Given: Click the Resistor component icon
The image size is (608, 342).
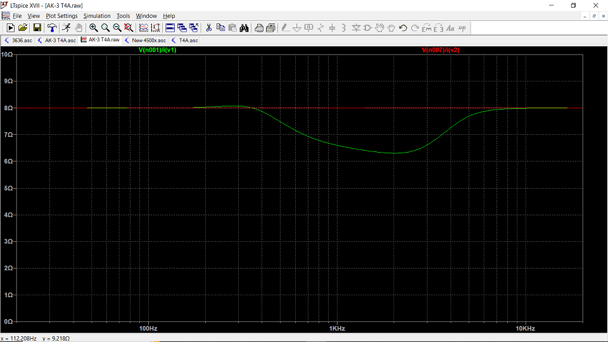Looking at the screenshot, I should (x=320, y=28).
